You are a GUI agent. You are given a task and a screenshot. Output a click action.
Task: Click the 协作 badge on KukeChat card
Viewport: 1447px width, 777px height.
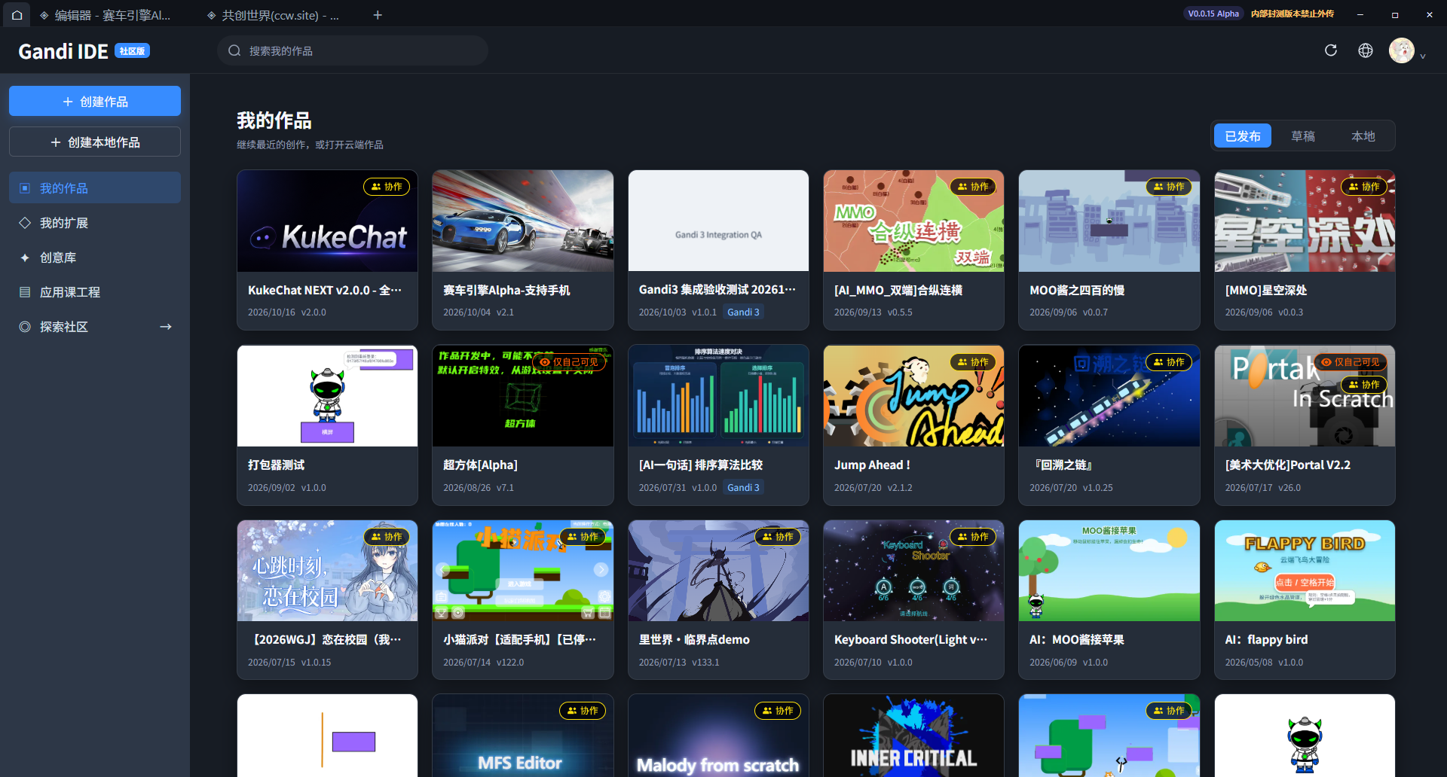click(387, 187)
